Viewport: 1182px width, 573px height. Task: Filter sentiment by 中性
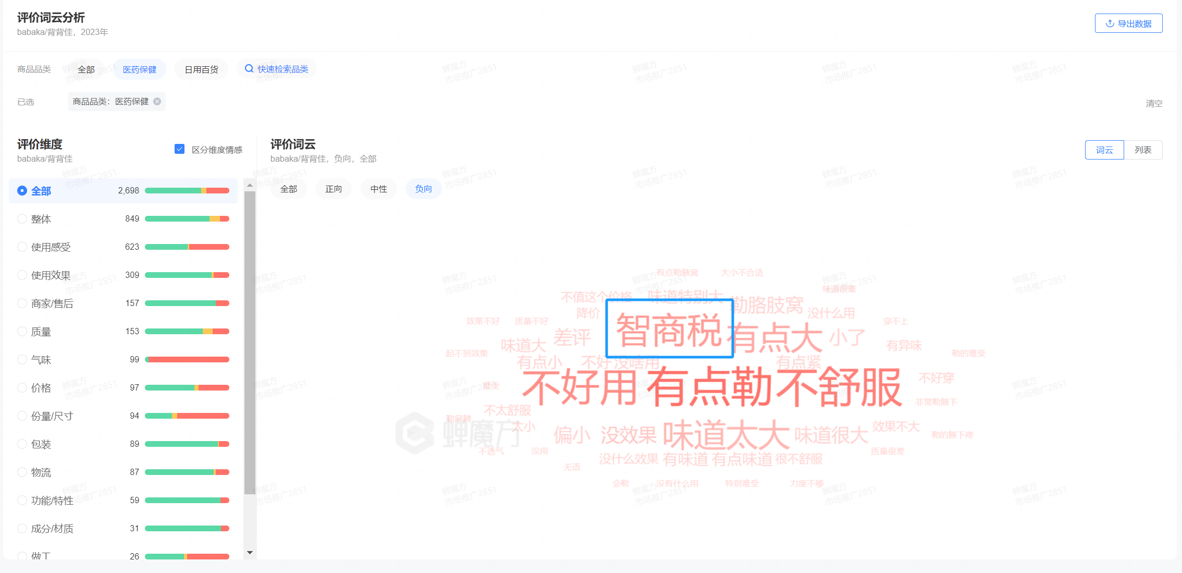pyautogui.click(x=379, y=189)
